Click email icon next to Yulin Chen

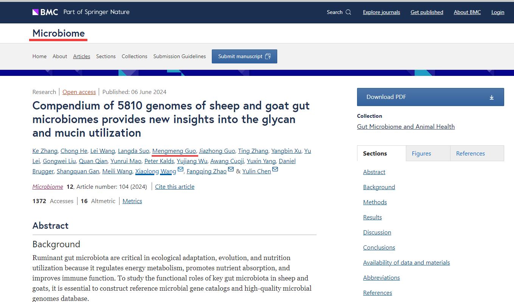click(x=275, y=169)
